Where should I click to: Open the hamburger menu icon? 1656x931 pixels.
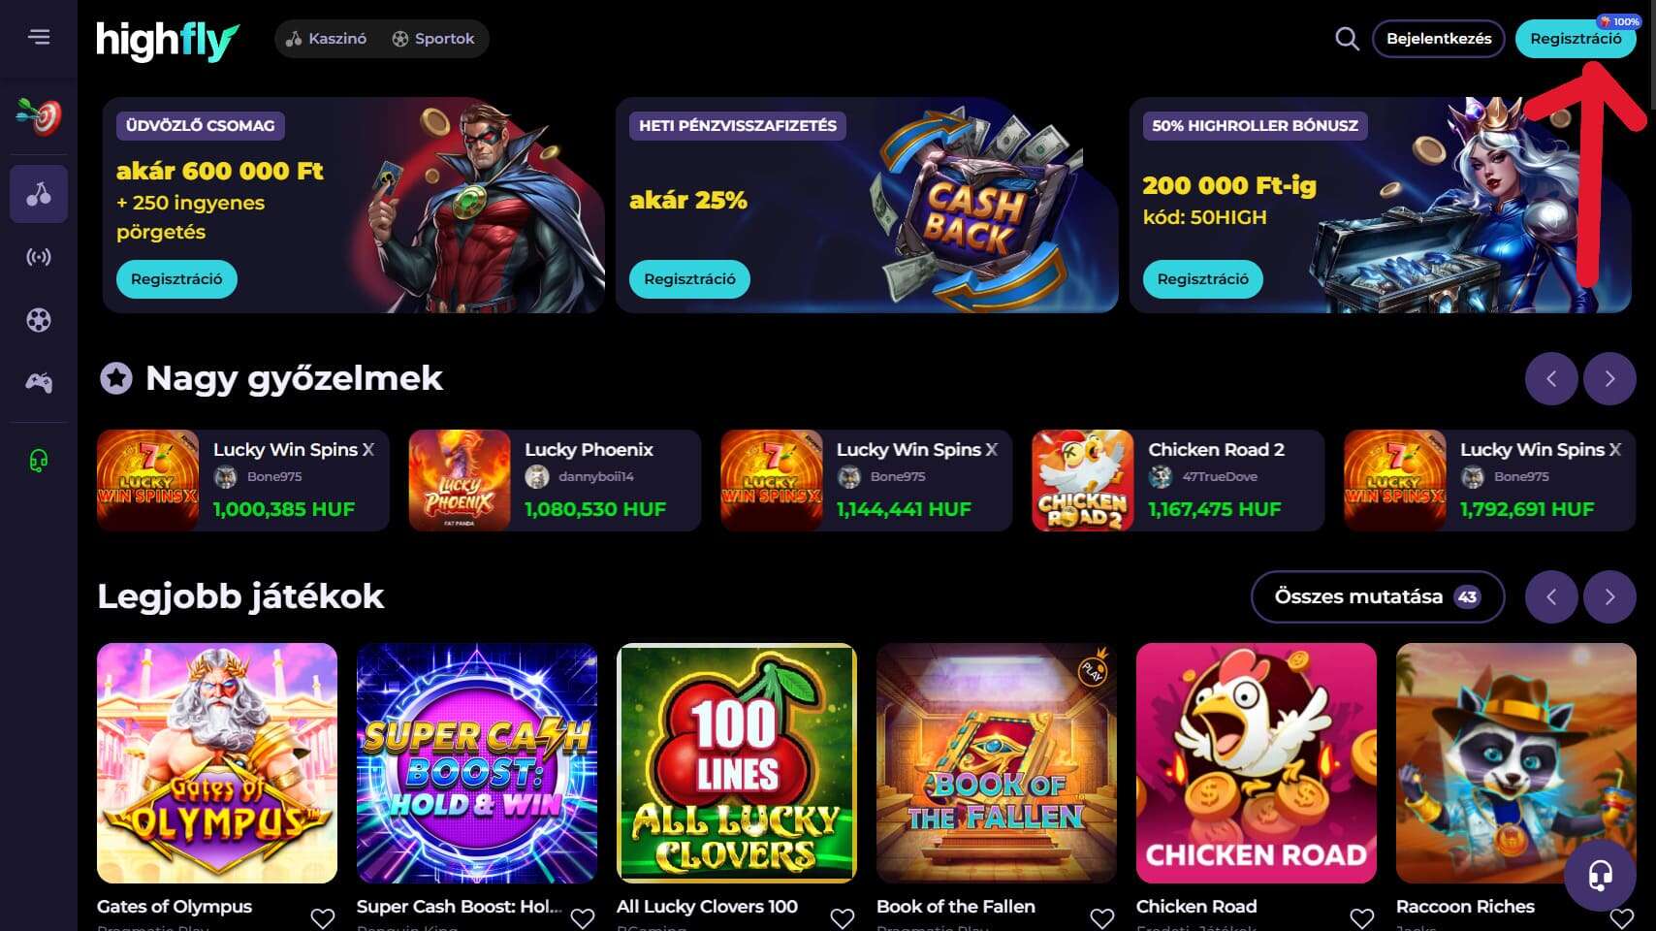(x=39, y=37)
